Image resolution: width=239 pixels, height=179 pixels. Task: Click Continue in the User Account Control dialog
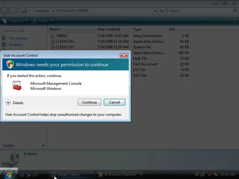[89, 102]
